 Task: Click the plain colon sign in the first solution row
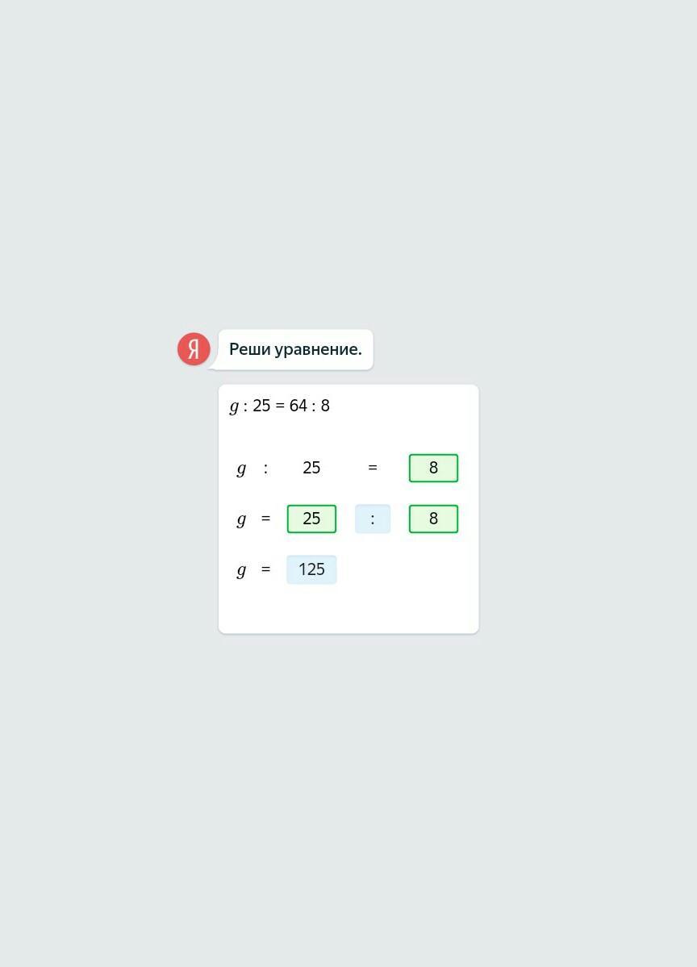click(x=266, y=468)
